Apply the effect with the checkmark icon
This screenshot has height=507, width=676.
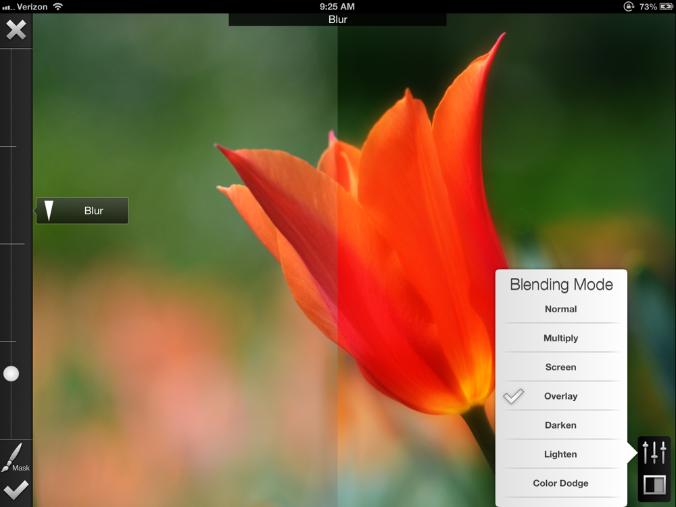click(16, 490)
